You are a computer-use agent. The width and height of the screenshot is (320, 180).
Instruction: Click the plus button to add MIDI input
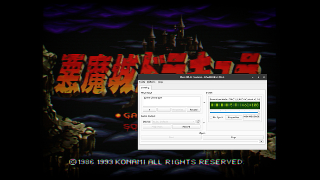coord(150,110)
